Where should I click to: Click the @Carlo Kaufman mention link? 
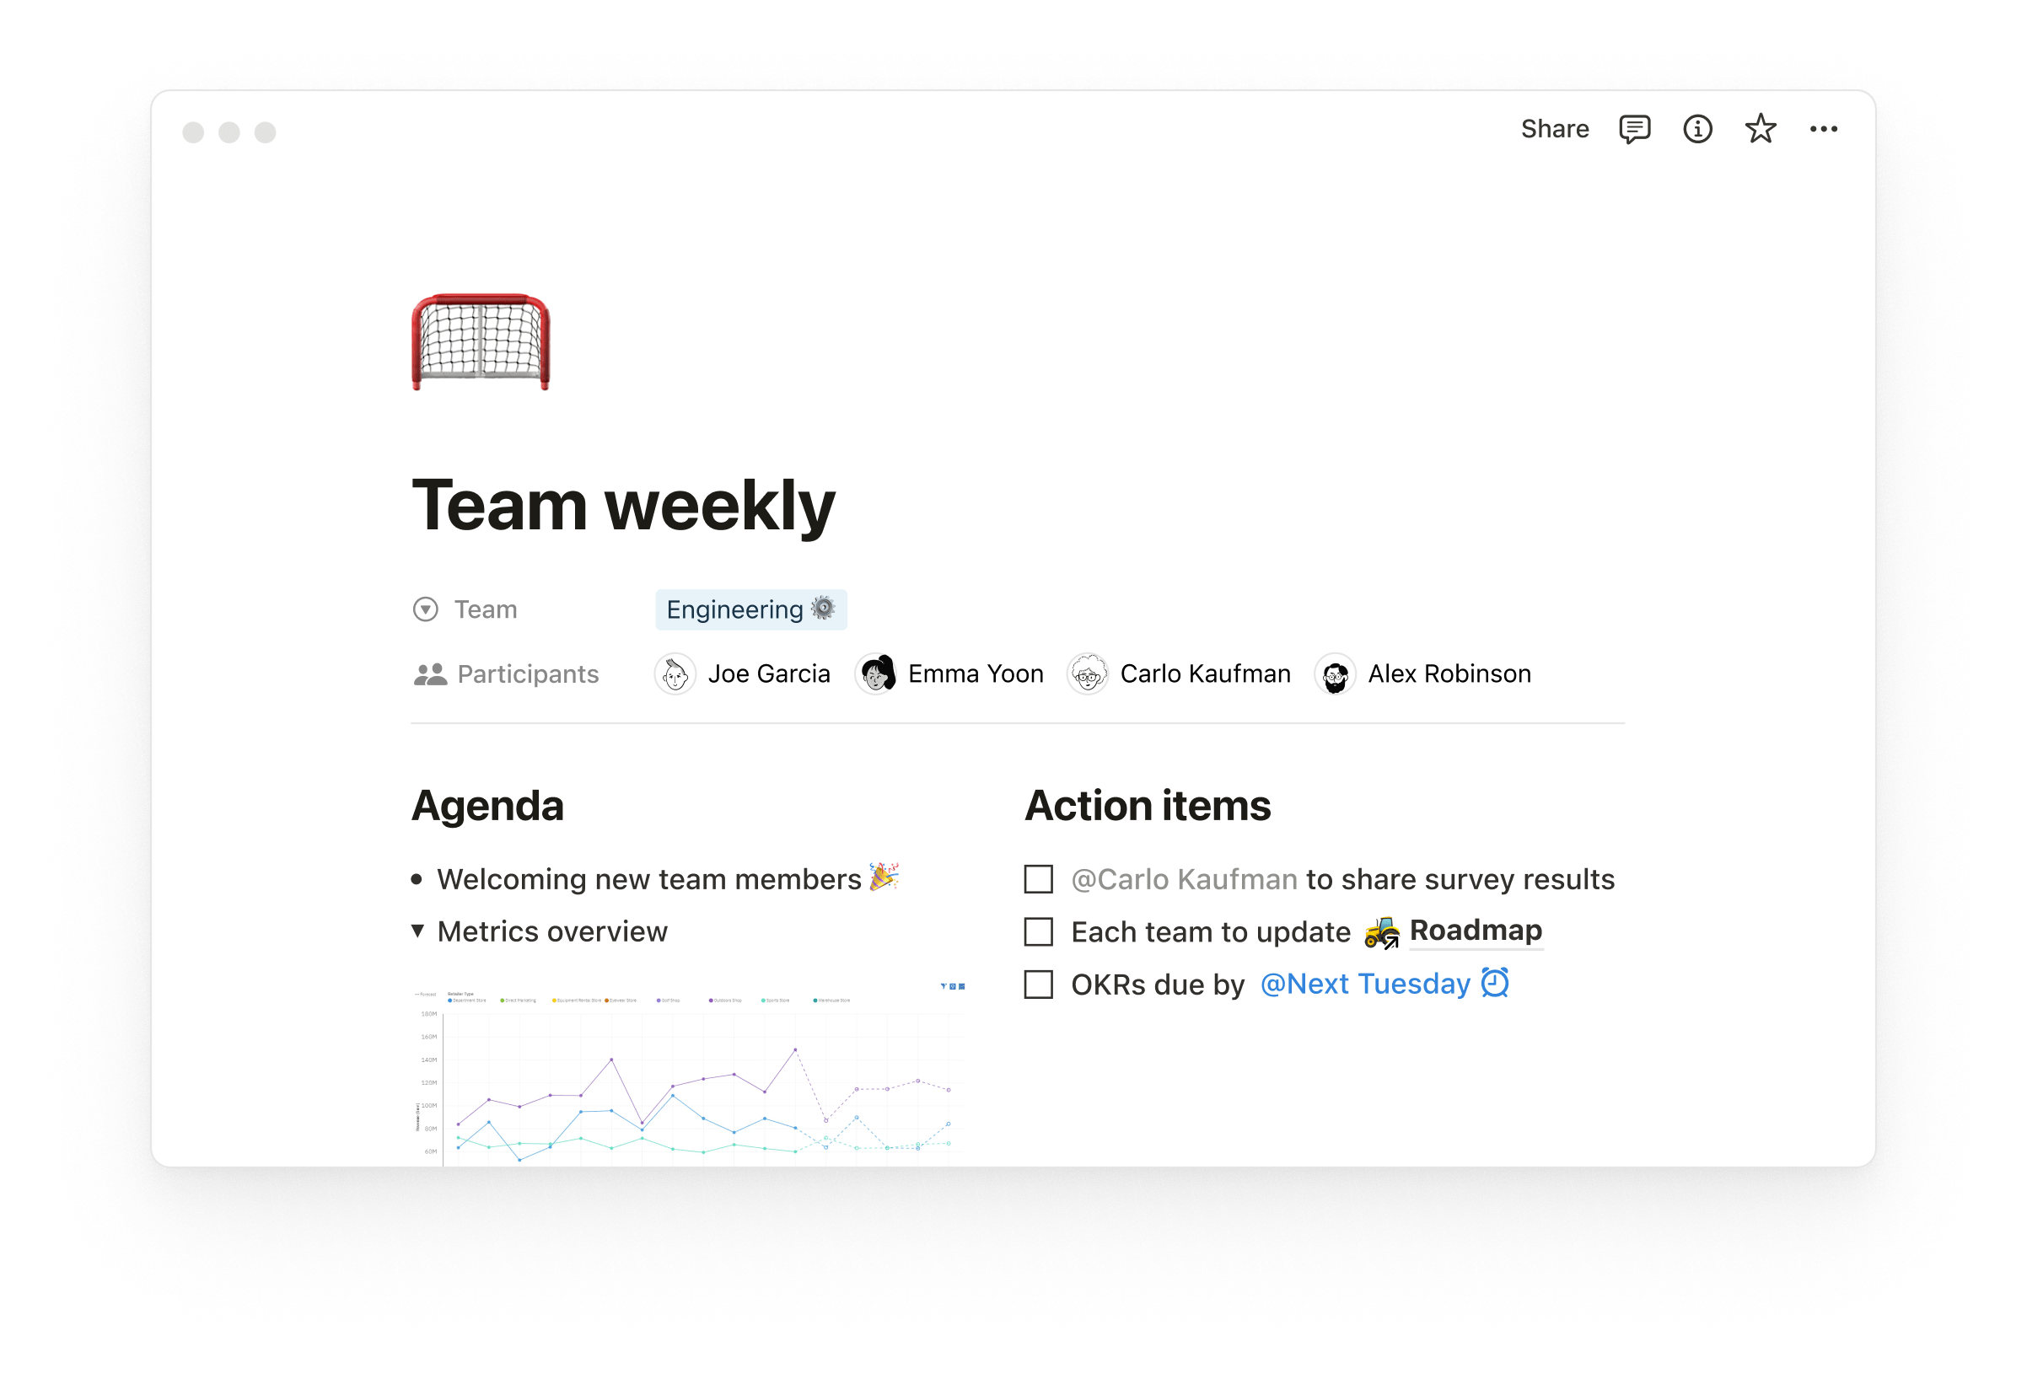[x=1182, y=879]
